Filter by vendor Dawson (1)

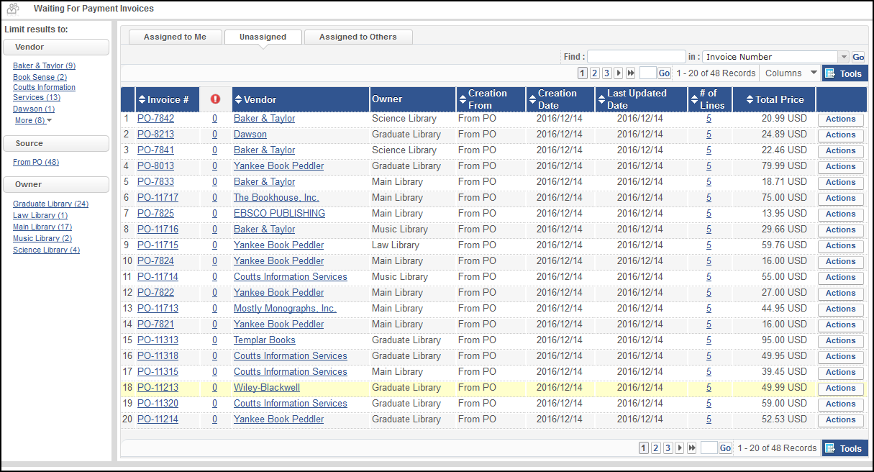(x=34, y=109)
